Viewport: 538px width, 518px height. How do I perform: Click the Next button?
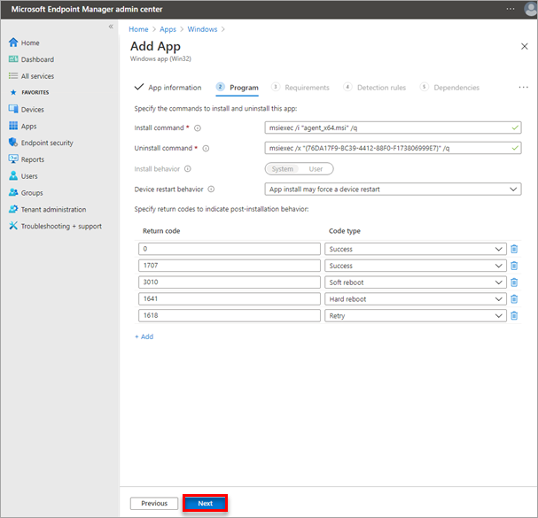[x=206, y=503]
